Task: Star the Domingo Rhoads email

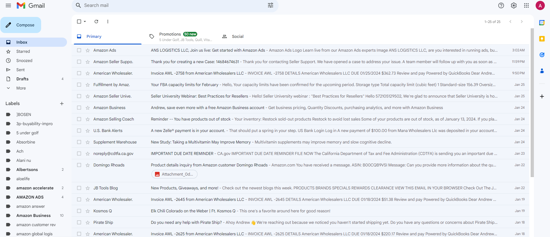Action: point(88,165)
